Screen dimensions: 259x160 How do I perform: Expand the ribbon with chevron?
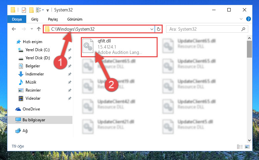(241, 19)
